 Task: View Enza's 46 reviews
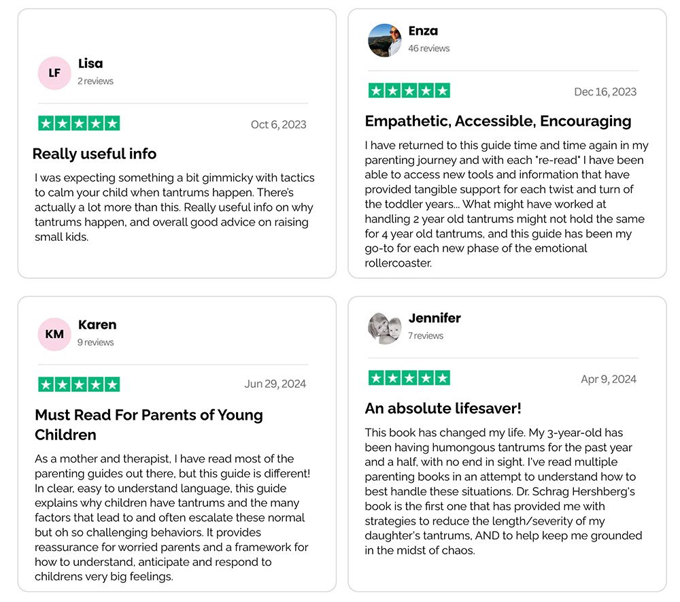coord(429,48)
